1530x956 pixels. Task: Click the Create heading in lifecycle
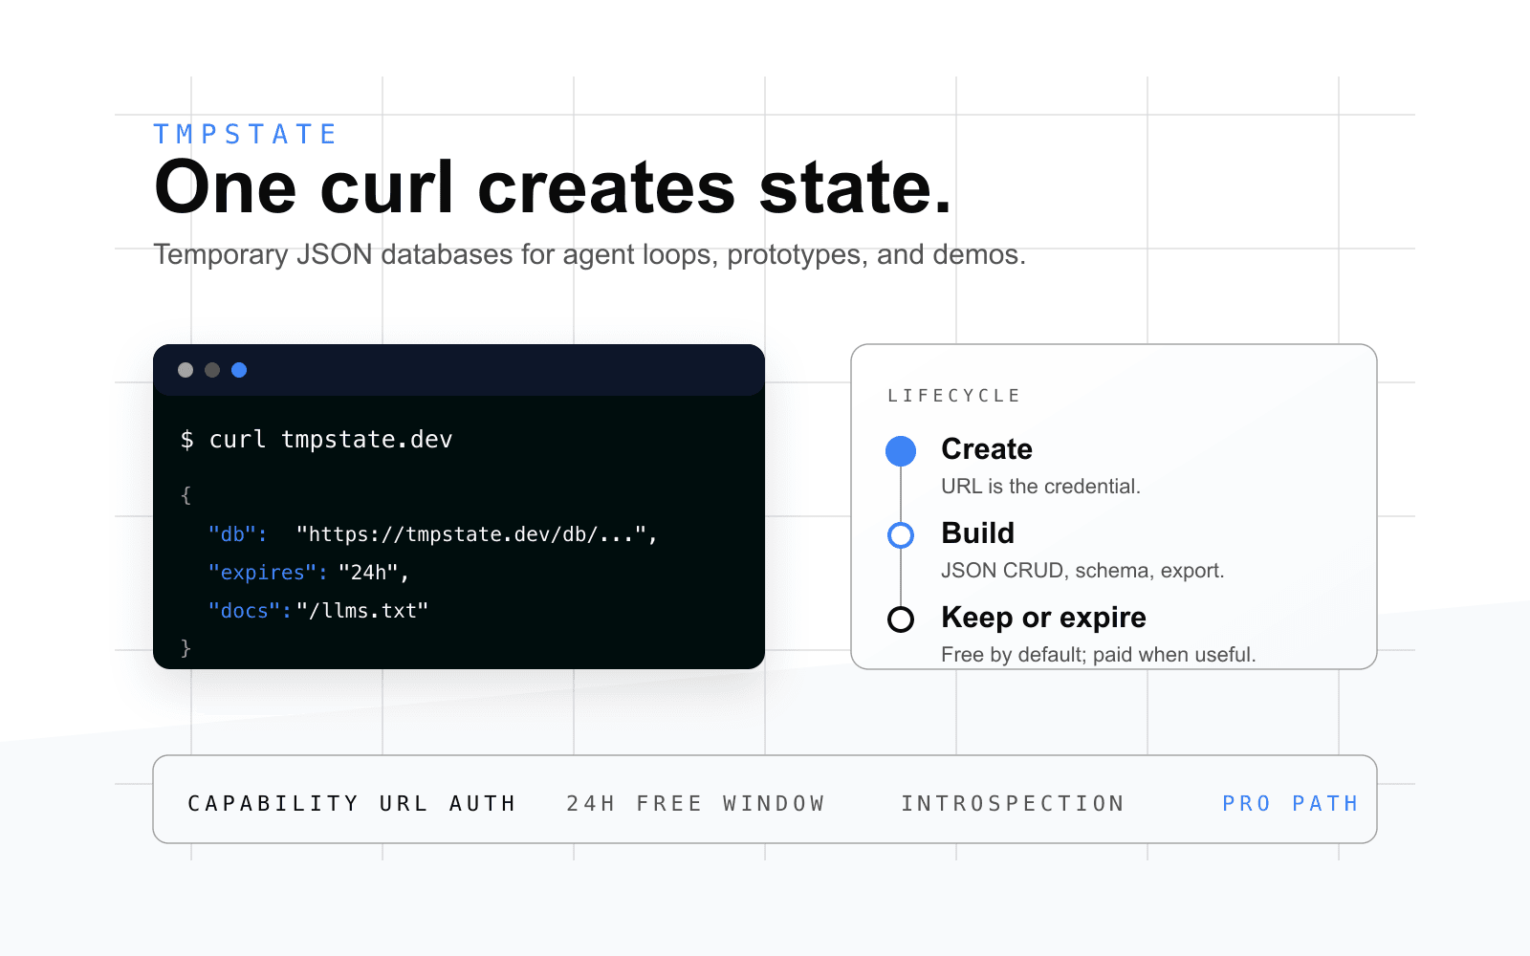(987, 449)
